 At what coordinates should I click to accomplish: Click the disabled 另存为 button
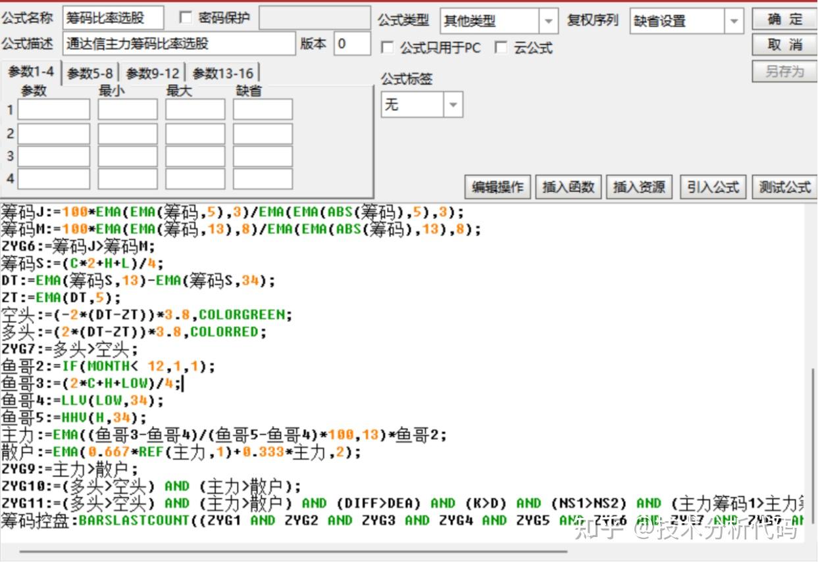pyautogui.click(x=784, y=71)
